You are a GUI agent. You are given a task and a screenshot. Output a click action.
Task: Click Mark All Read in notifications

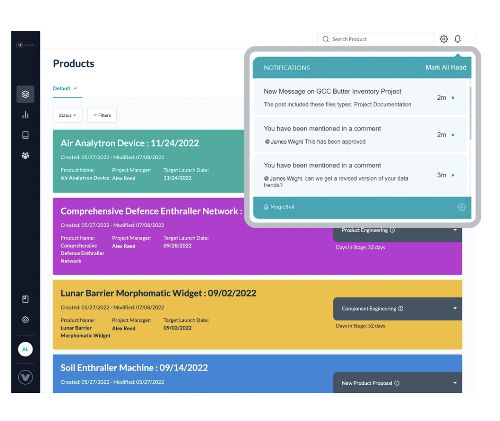[x=446, y=67]
